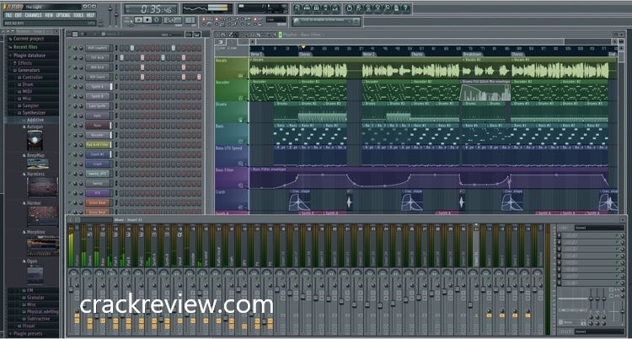The width and height of the screenshot is (632, 339).
Task: Open the CHANNELS menu
Action: (34, 14)
